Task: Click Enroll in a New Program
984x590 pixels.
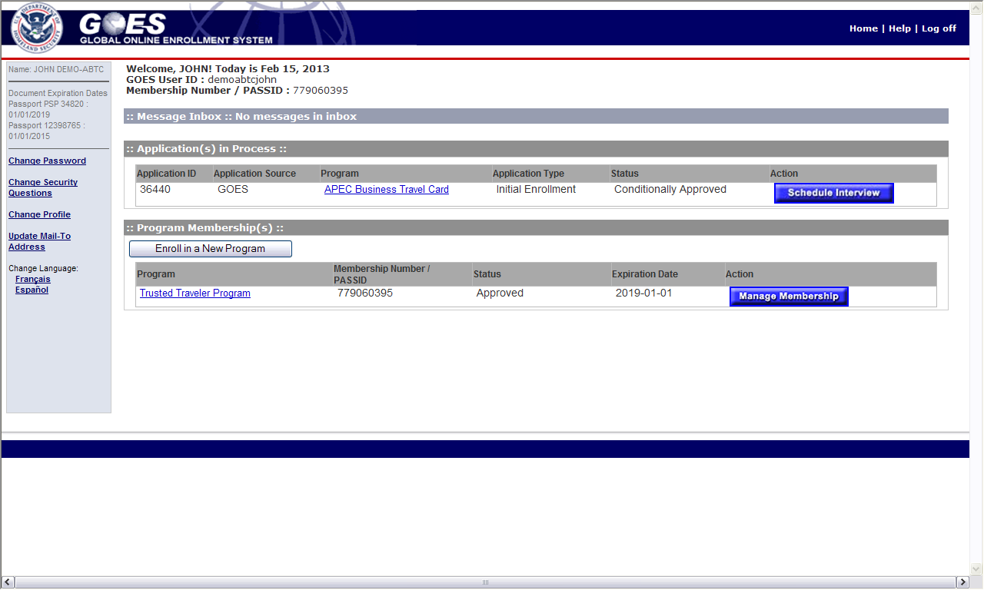Action: (210, 249)
